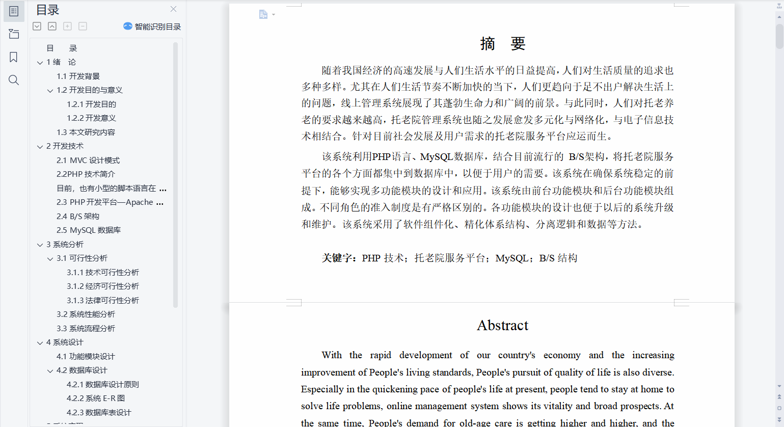Image resolution: width=784 pixels, height=427 pixels.
Task: Click the page layout icon above 摘要
Action: click(x=263, y=14)
